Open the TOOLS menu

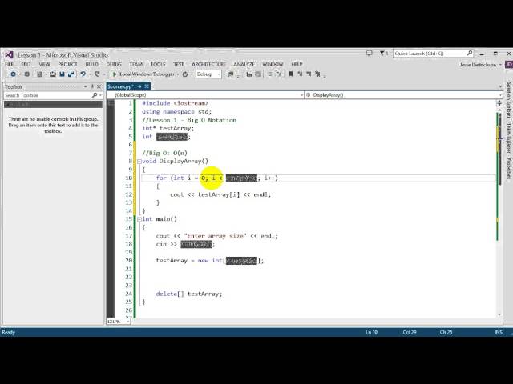[x=158, y=64]
